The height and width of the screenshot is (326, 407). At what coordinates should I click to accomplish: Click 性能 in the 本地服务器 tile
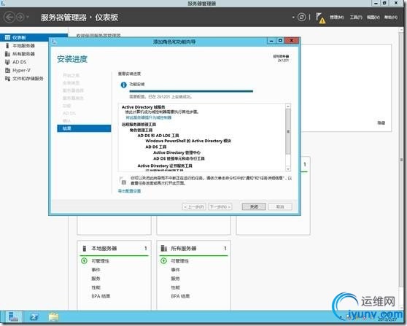96,287
